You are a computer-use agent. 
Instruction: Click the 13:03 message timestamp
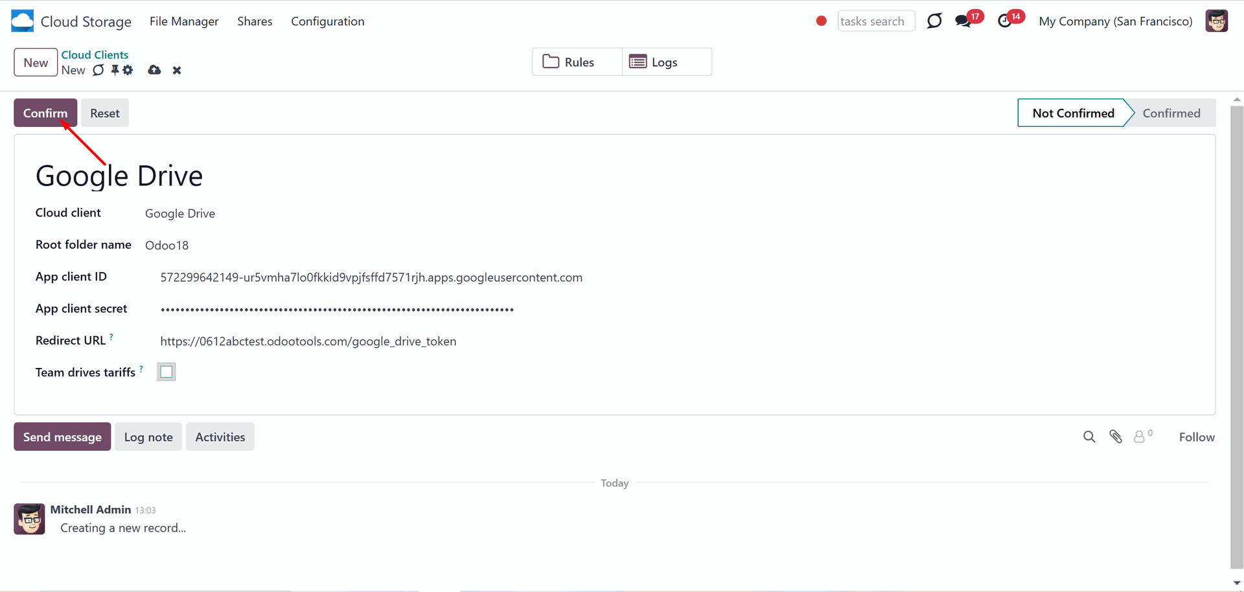(146, 510)
